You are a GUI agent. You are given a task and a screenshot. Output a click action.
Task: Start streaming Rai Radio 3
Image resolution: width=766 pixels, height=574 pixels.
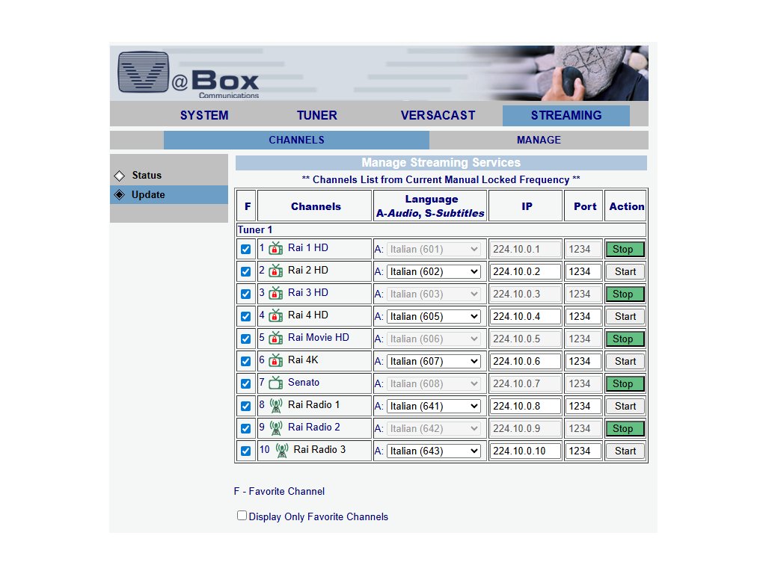[x=625, y=451]
